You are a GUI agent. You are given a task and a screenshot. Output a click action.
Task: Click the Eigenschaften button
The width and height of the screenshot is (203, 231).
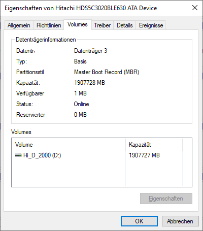(166, 199)
